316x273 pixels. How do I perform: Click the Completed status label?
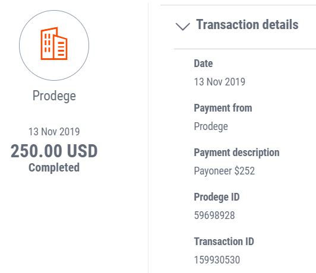(54, 168)
